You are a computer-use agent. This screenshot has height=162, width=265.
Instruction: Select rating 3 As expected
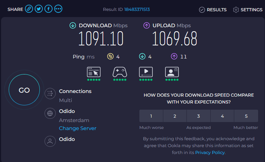(x=198, y=116)
